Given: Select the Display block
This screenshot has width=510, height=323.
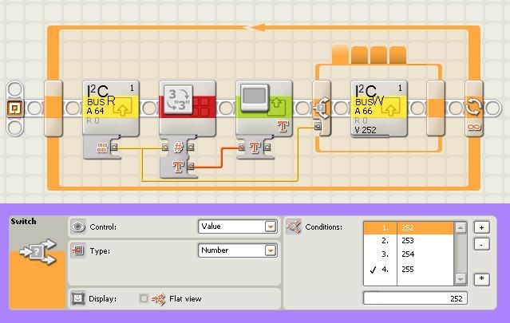Looking at the screenshot, I should pos(264,108).
